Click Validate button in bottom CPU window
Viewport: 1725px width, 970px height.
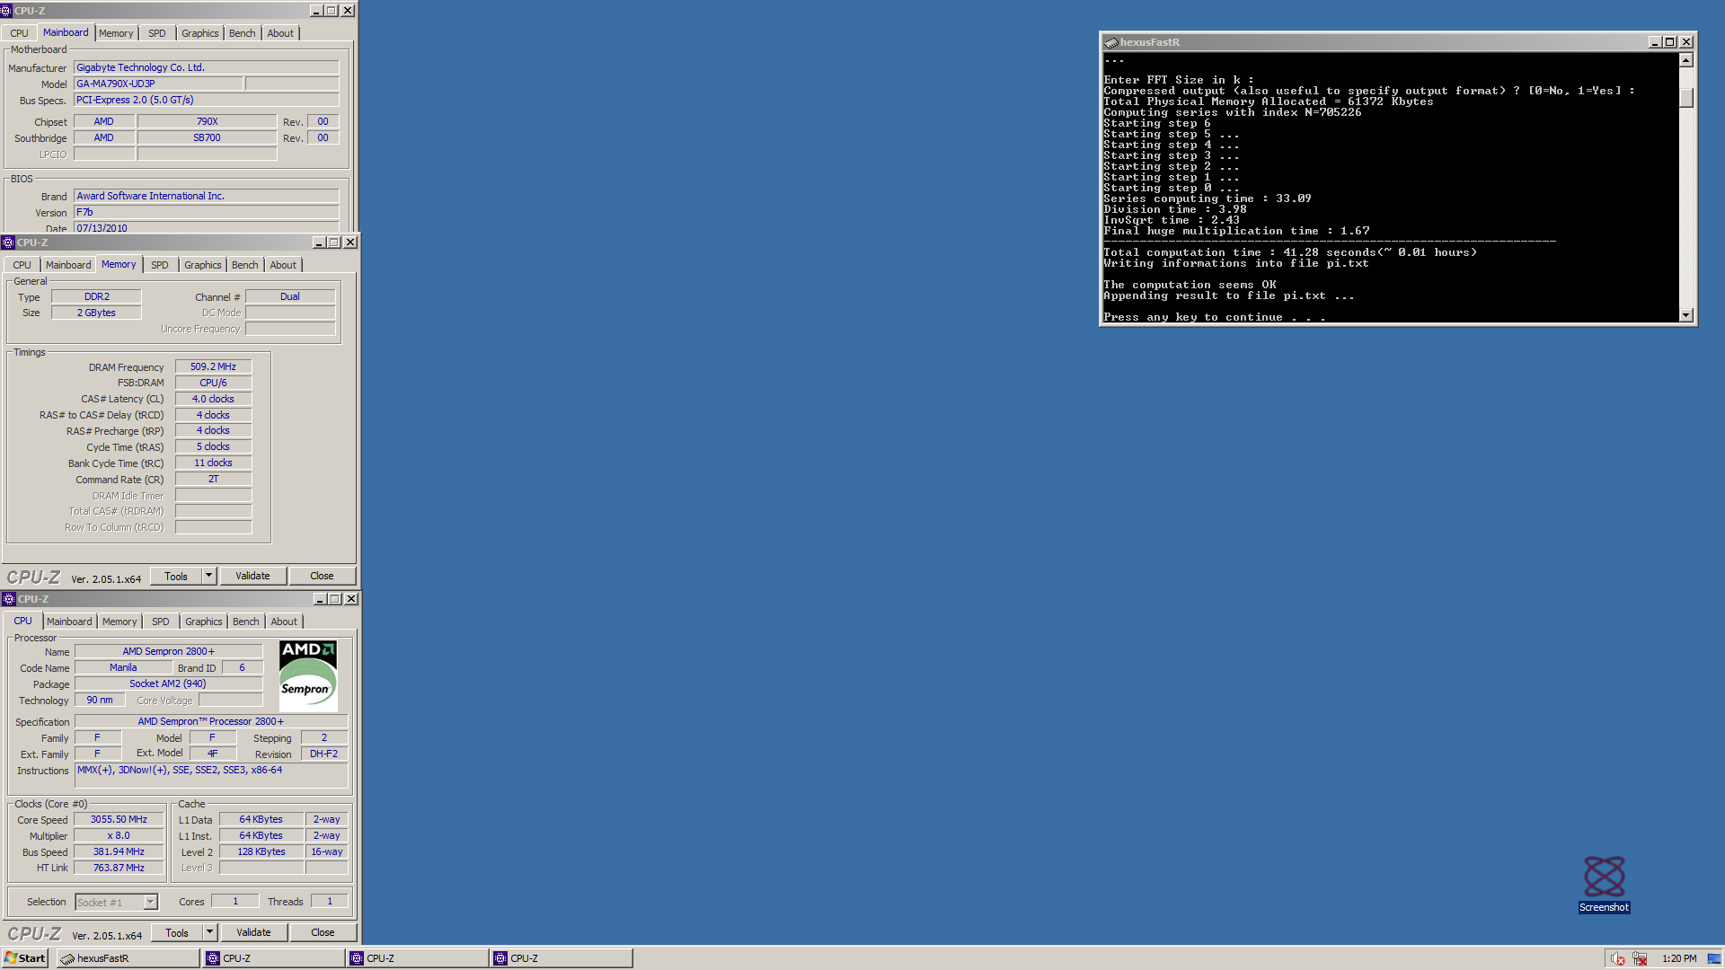(x=253, y=932)
